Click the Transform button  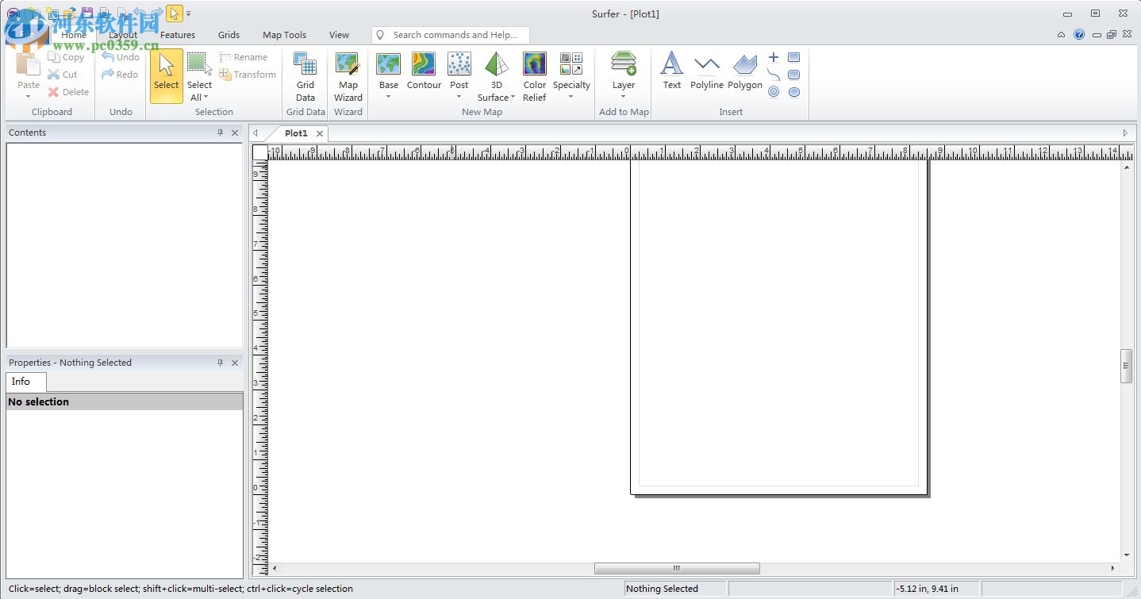pos(248,75)
